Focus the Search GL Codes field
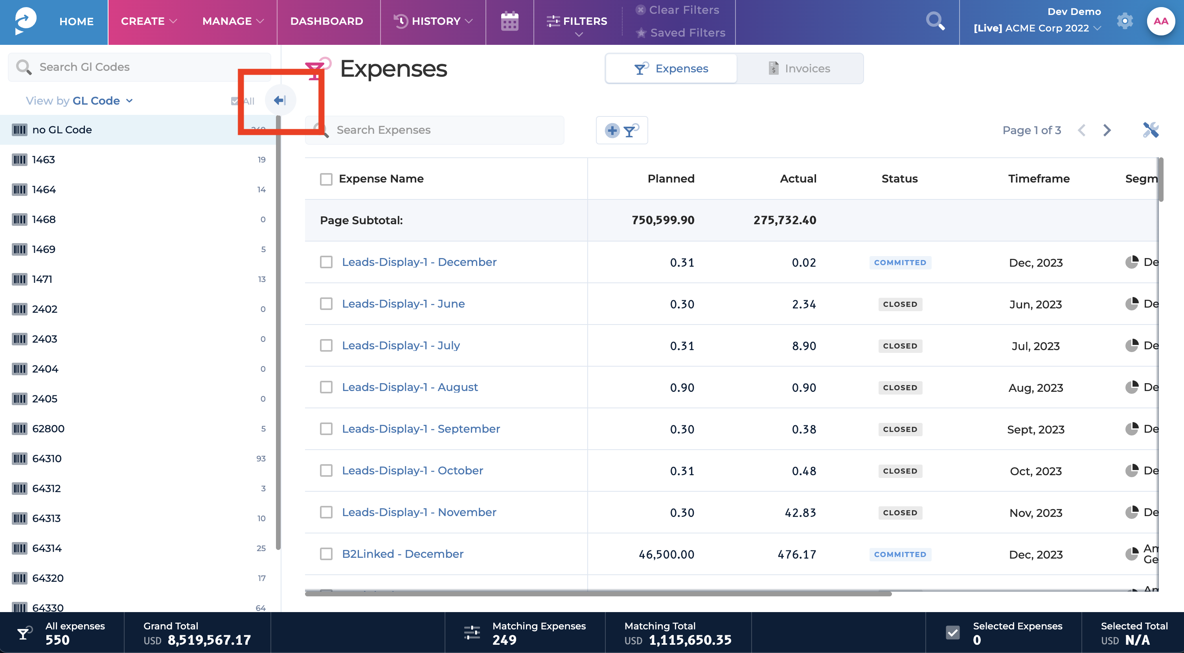The image size is (1184, 653). click(139, 67)
